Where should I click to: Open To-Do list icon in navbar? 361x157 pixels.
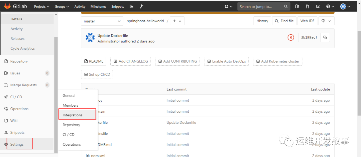[318, 7]
